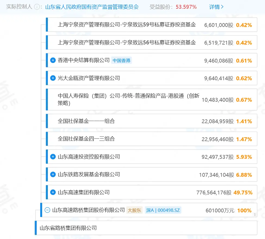This screenshot has height=239, width=265.
Task: Click the 10,483,400股 share count
Action: [218, 100]
